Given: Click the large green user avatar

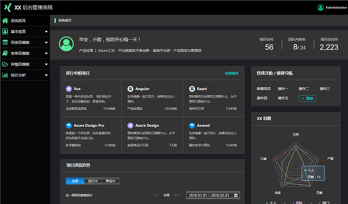Looking at the screenshot, I should [x=66, y=44].
